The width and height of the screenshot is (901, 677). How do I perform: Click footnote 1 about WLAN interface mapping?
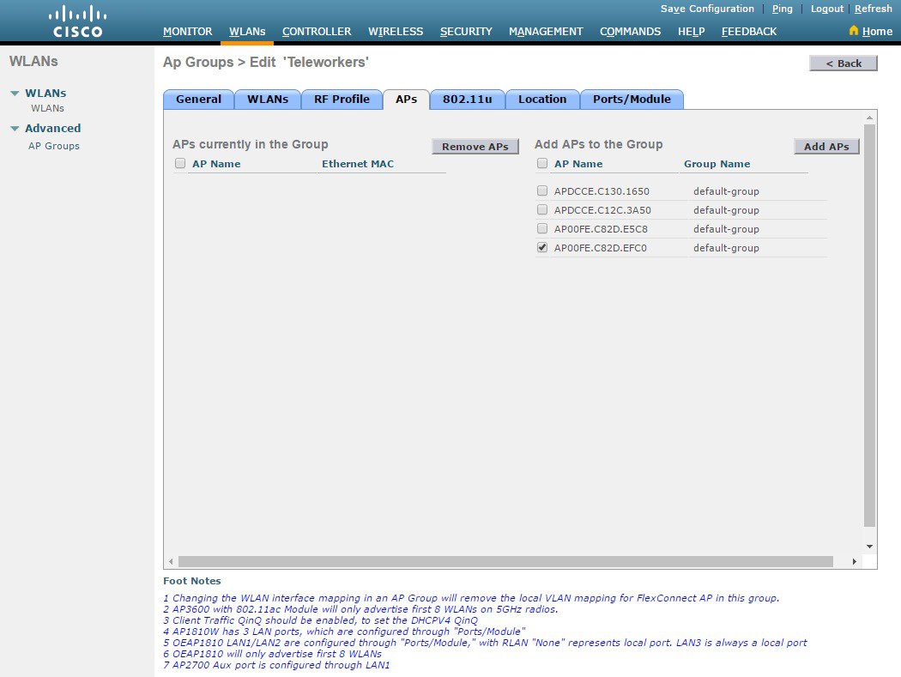471,598
